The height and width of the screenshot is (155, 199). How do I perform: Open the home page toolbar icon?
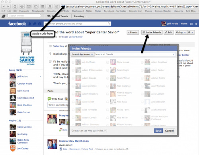15,6
